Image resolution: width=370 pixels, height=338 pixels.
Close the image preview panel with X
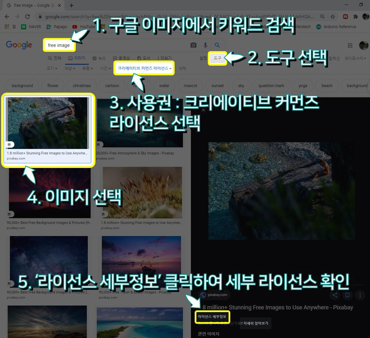pos(204,110)
